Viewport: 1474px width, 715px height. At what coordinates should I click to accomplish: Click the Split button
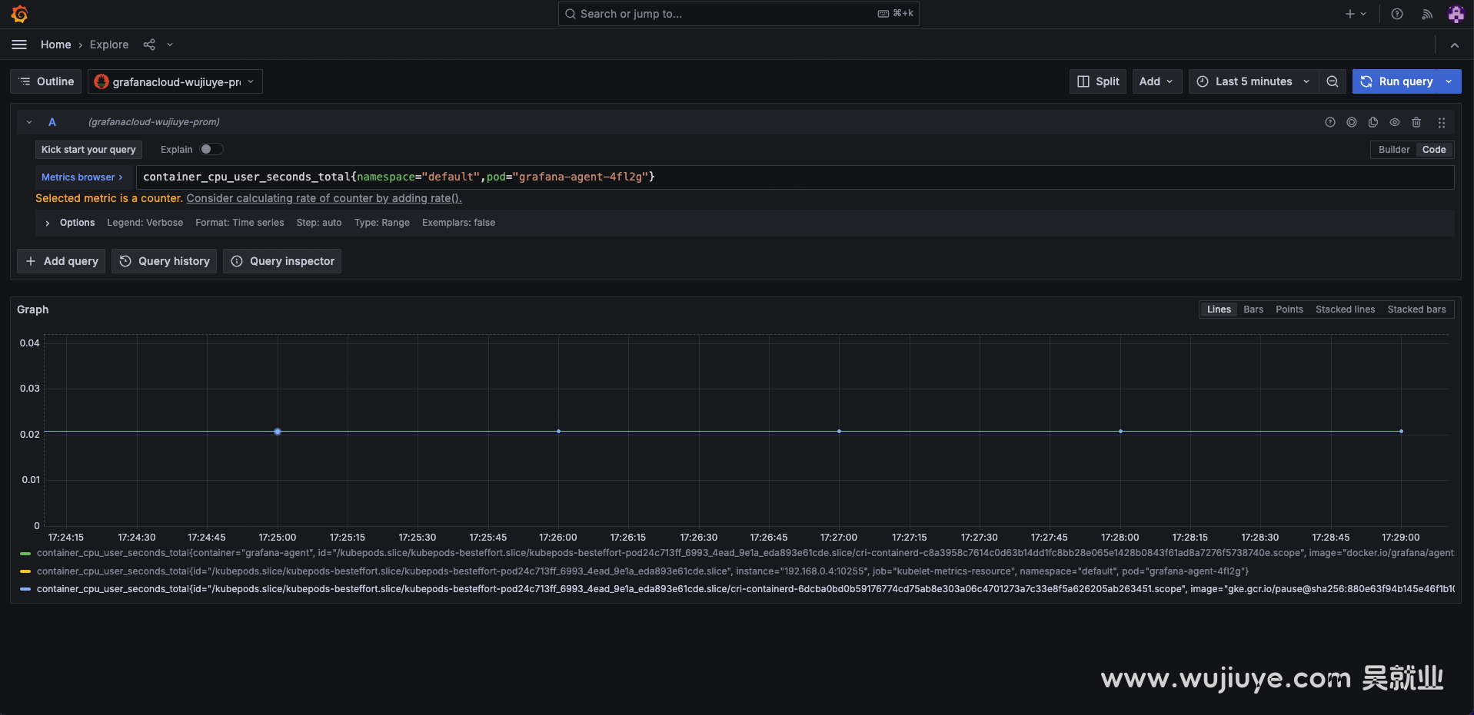tap(1098, 81)
